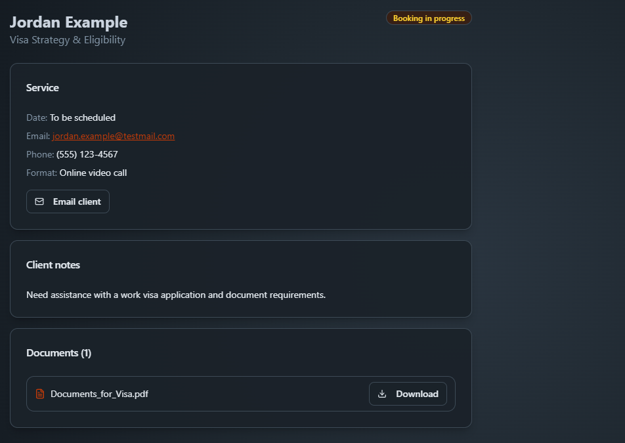625x443 pixels.
Task: Click the red PDF file icon
Action: click(40, 394)
